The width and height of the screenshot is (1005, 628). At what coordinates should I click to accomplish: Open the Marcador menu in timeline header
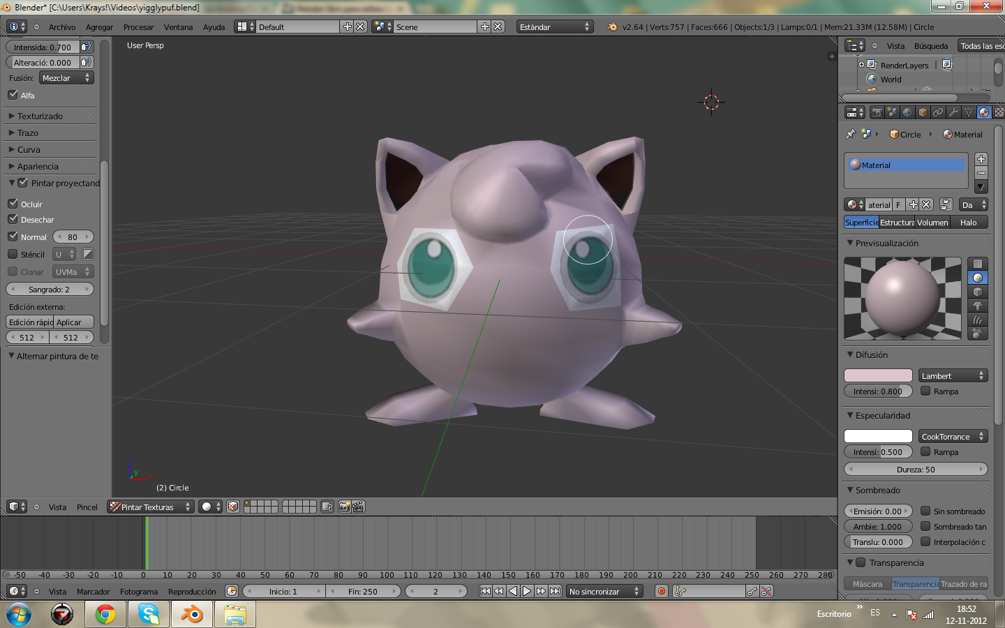tap(94, 592)
